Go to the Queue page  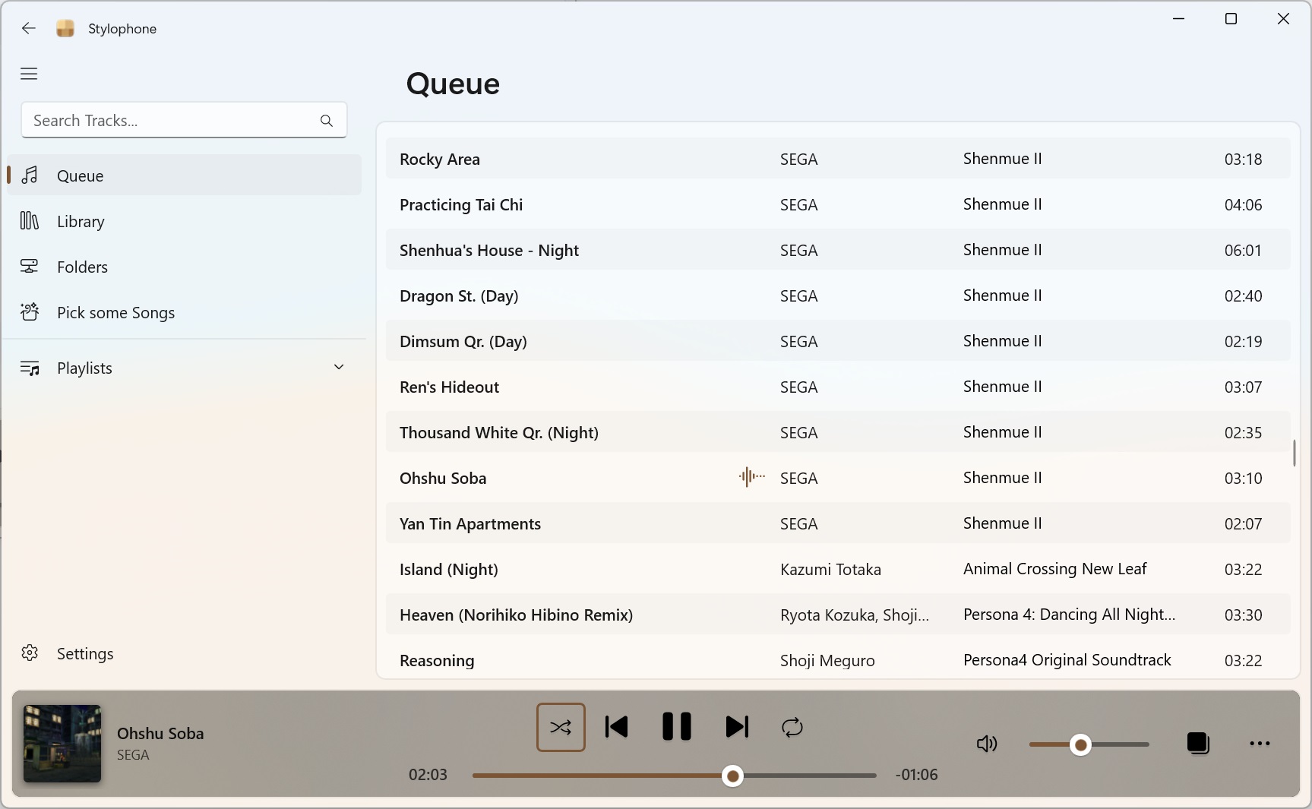tap(185, 175)
